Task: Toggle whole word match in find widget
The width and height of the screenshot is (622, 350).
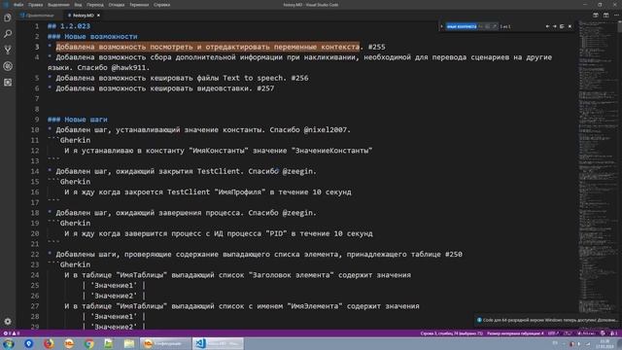Action: click(487, 26)
